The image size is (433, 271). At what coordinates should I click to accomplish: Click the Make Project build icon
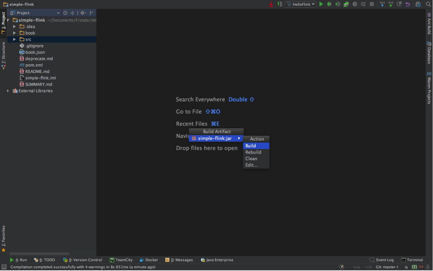point(280,4)
